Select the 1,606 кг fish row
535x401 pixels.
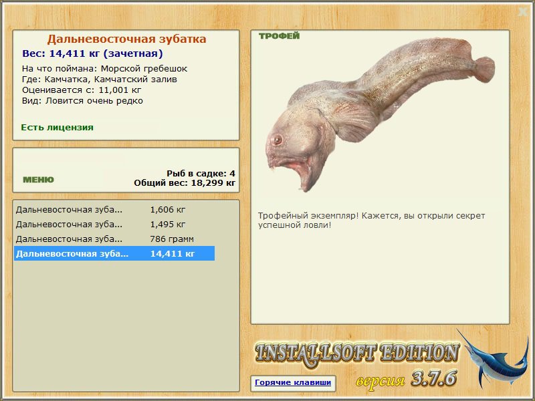(114, 209)
